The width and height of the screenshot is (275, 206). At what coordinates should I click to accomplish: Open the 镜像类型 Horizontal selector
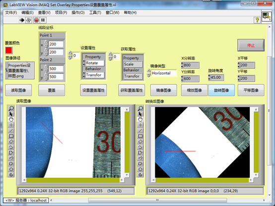coord(164,73)
